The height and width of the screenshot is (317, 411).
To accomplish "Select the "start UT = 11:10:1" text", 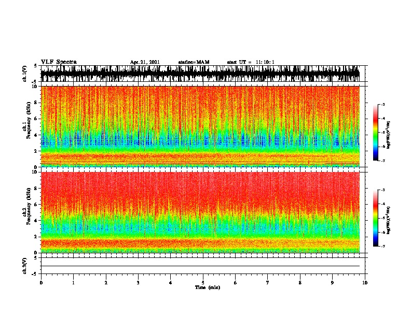I will 251,62.
